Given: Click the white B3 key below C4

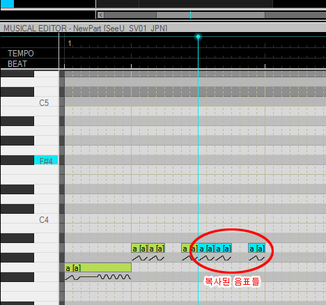Looking at the screenshot, I should tap(29, 228).
